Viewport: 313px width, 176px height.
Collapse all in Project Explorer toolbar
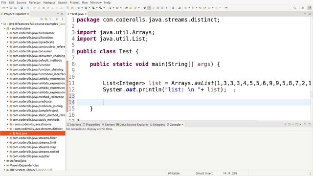(x=42, y=19)
